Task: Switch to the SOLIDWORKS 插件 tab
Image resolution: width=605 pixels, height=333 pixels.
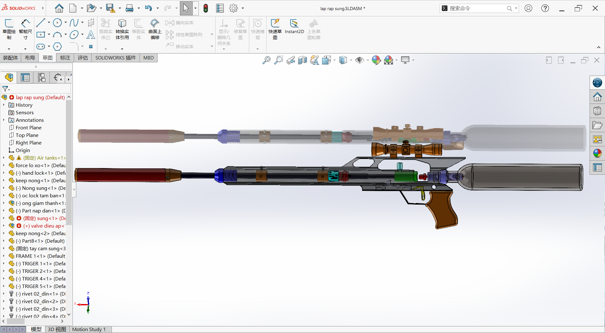Action: click(x=116, y=58)
